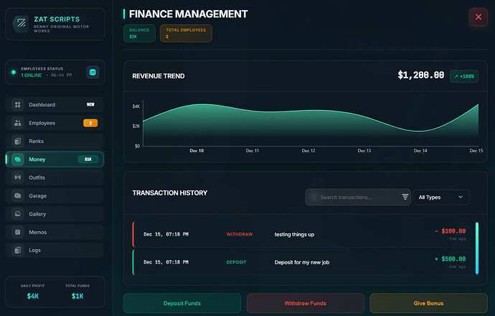
Task: Click the magnifier icon in transaction search
Action: pyautogui.click(x=313, y=197)
